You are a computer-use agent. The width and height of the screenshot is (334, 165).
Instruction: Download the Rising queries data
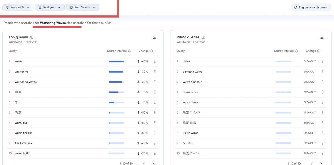tap(322, 37)
